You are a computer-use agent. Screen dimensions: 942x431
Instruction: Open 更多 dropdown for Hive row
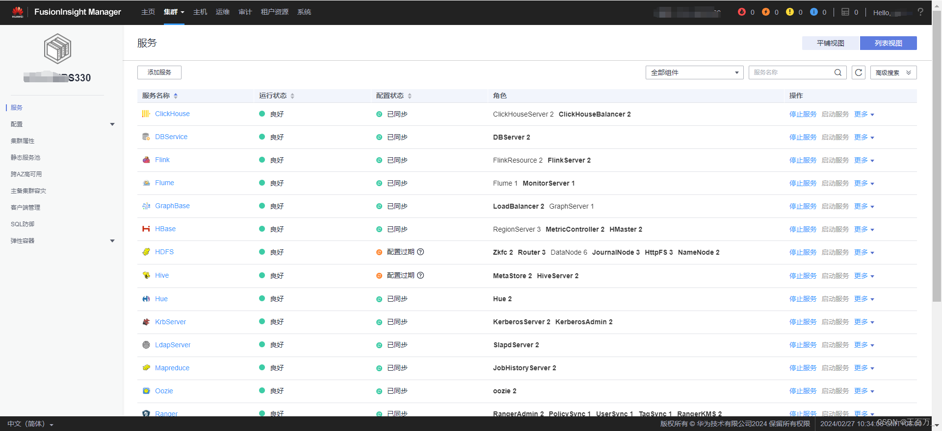coord(864,276)
